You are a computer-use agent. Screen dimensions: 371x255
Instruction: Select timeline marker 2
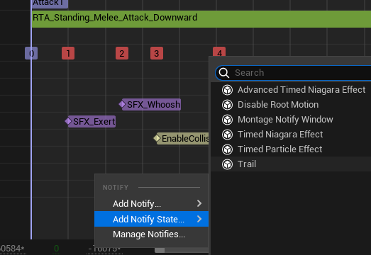122,53
